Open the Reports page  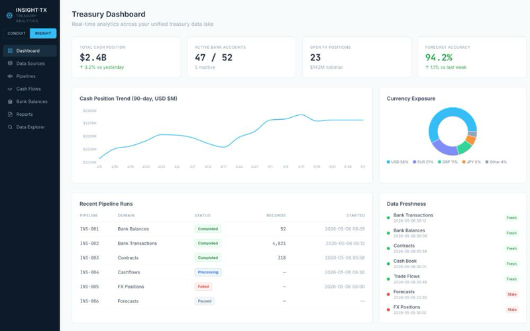click(x=30, y=114)
